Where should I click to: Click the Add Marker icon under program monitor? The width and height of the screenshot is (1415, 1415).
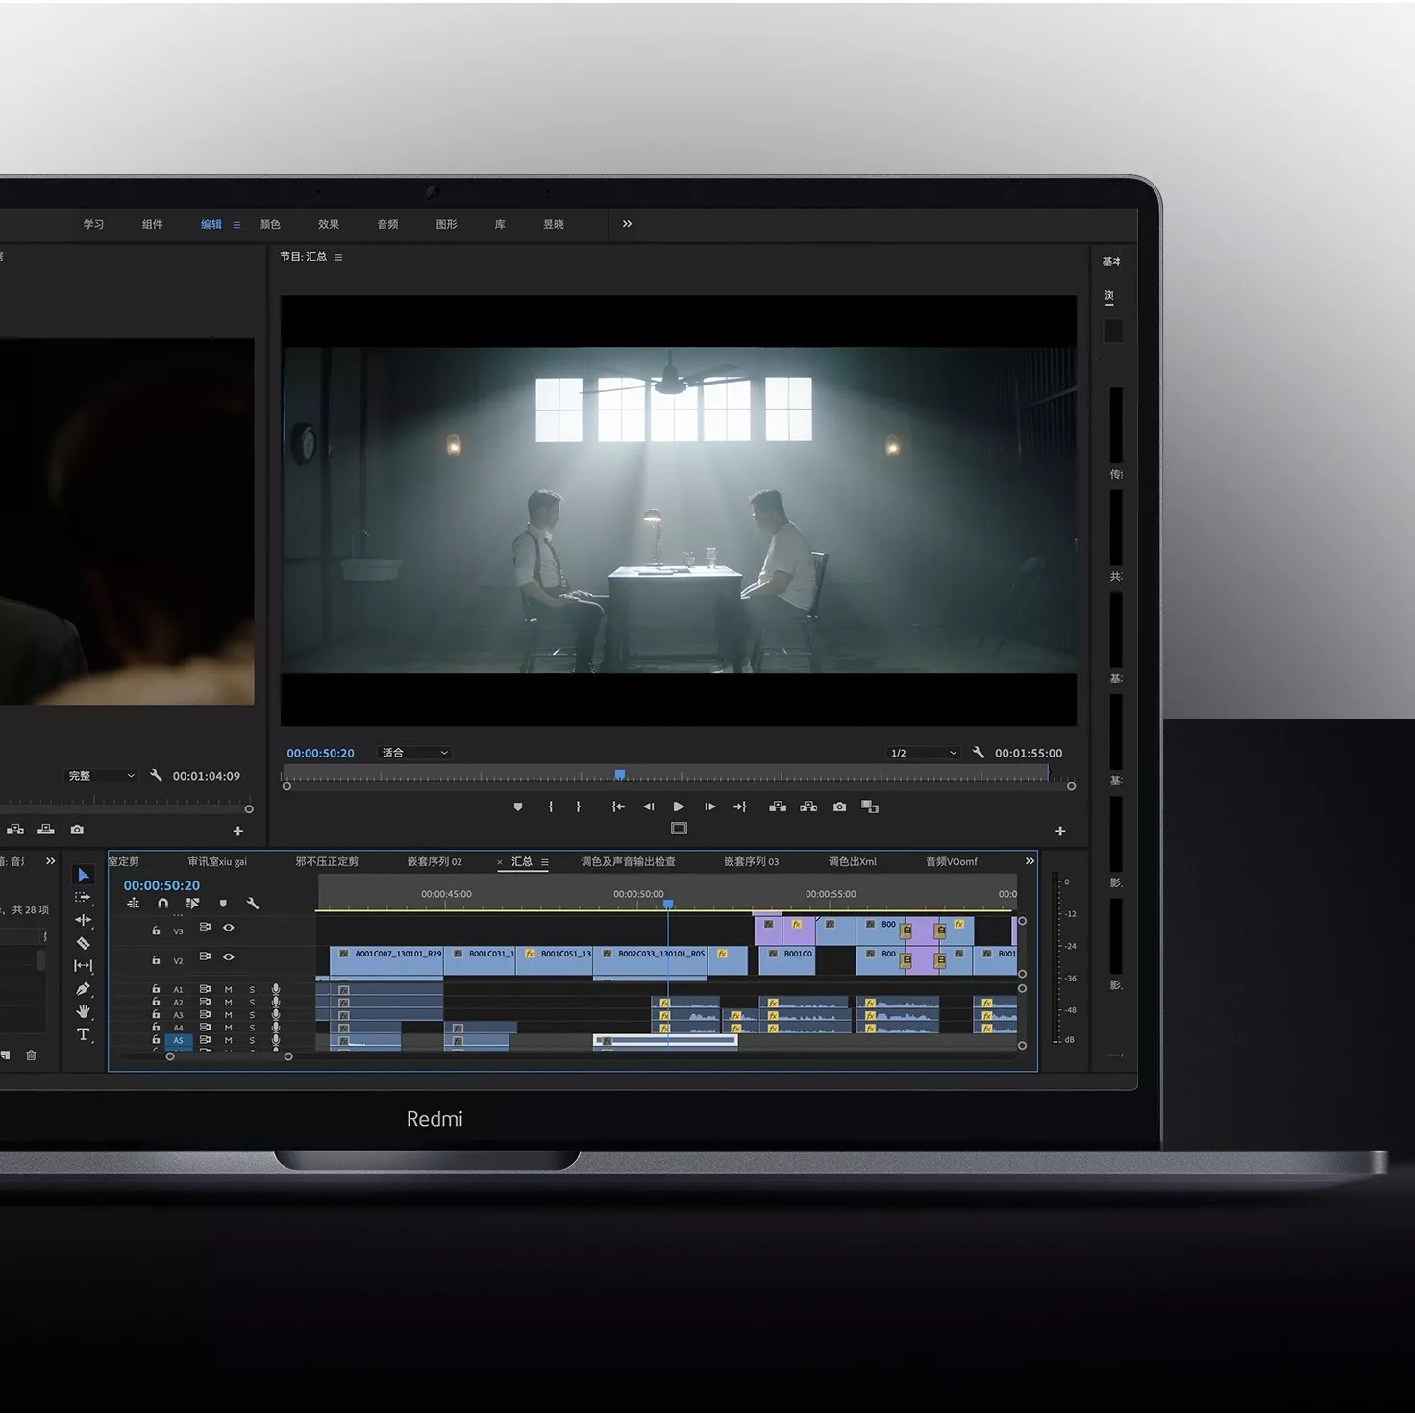point(518,807)
